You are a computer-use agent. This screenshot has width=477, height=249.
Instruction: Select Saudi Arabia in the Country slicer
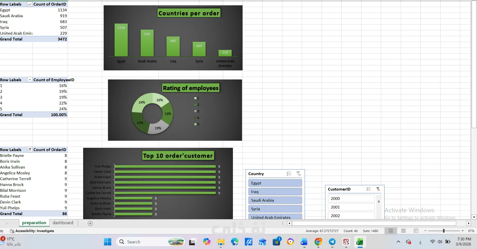[275, 200]
